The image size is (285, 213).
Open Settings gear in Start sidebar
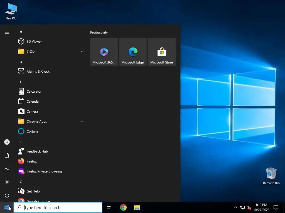point(7,182)
